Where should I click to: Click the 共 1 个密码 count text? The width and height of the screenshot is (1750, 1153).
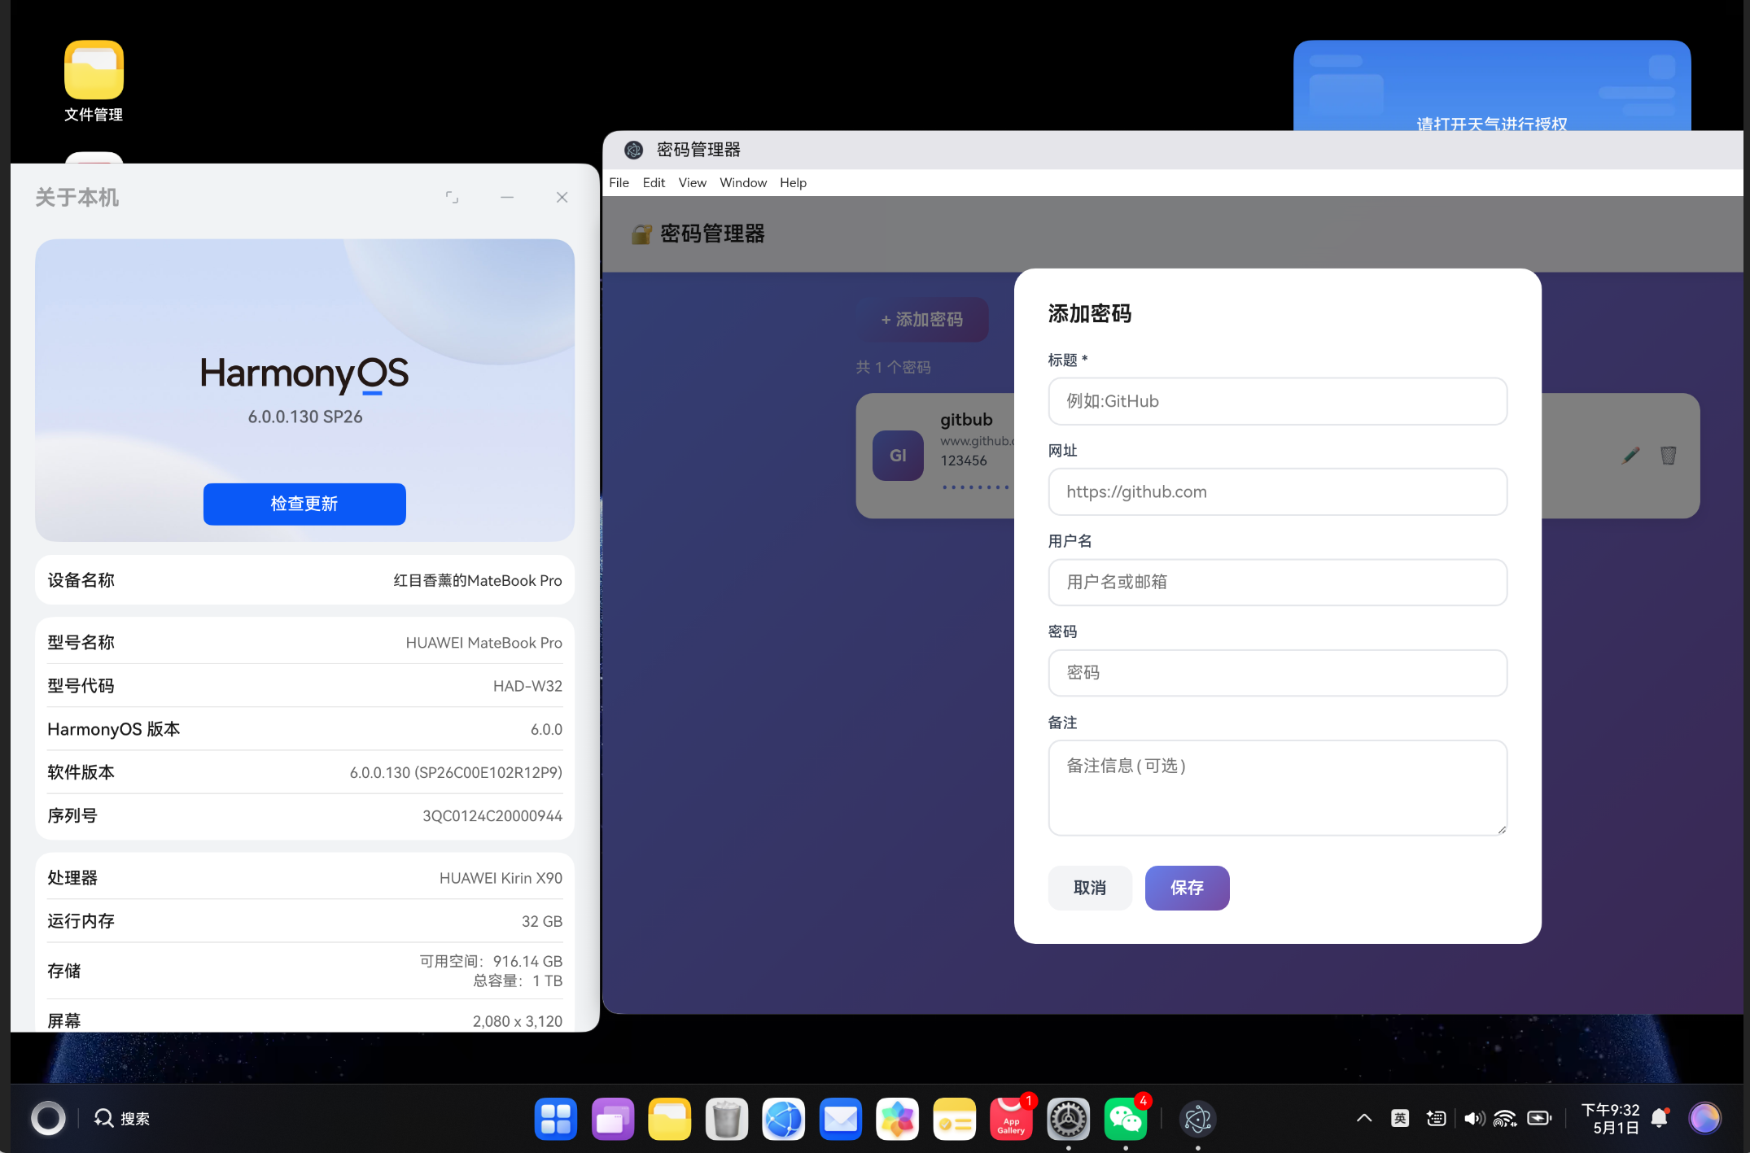tap(893, 367)
